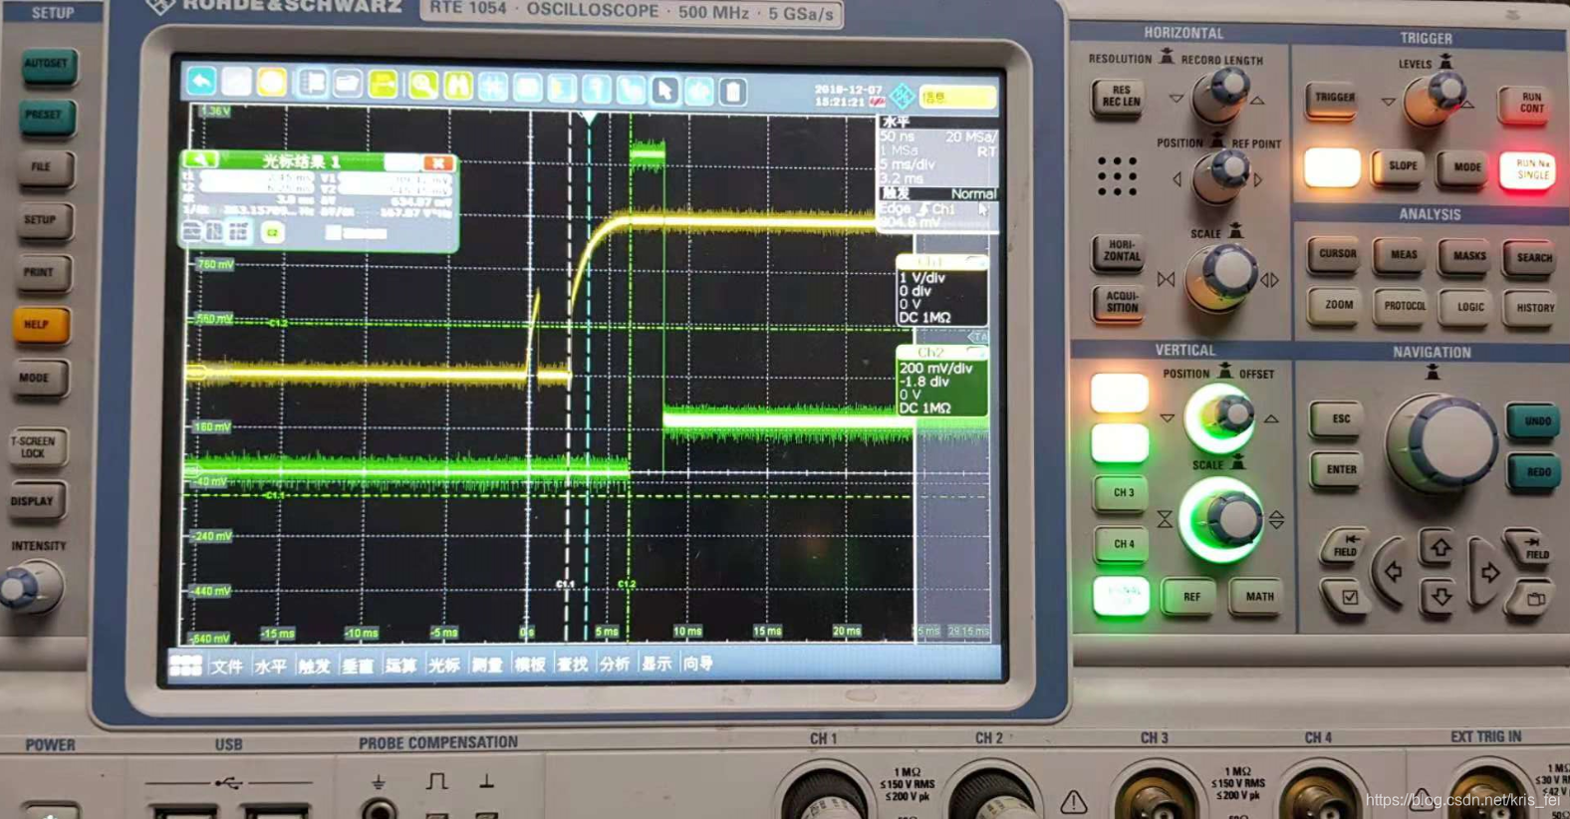The width and height of the screenshot is (1570, 819).
Task: Push the nine-dot keypad grid on Horizontal panel
Action: click(1118, 175)
